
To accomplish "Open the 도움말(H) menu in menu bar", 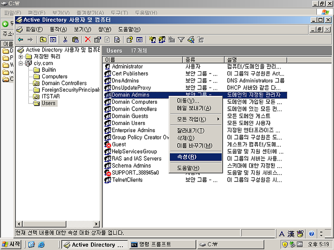I will (129, 29).
